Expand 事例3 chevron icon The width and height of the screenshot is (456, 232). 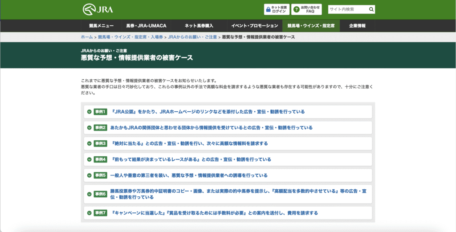pyautogui.click(x=90, y=144)
